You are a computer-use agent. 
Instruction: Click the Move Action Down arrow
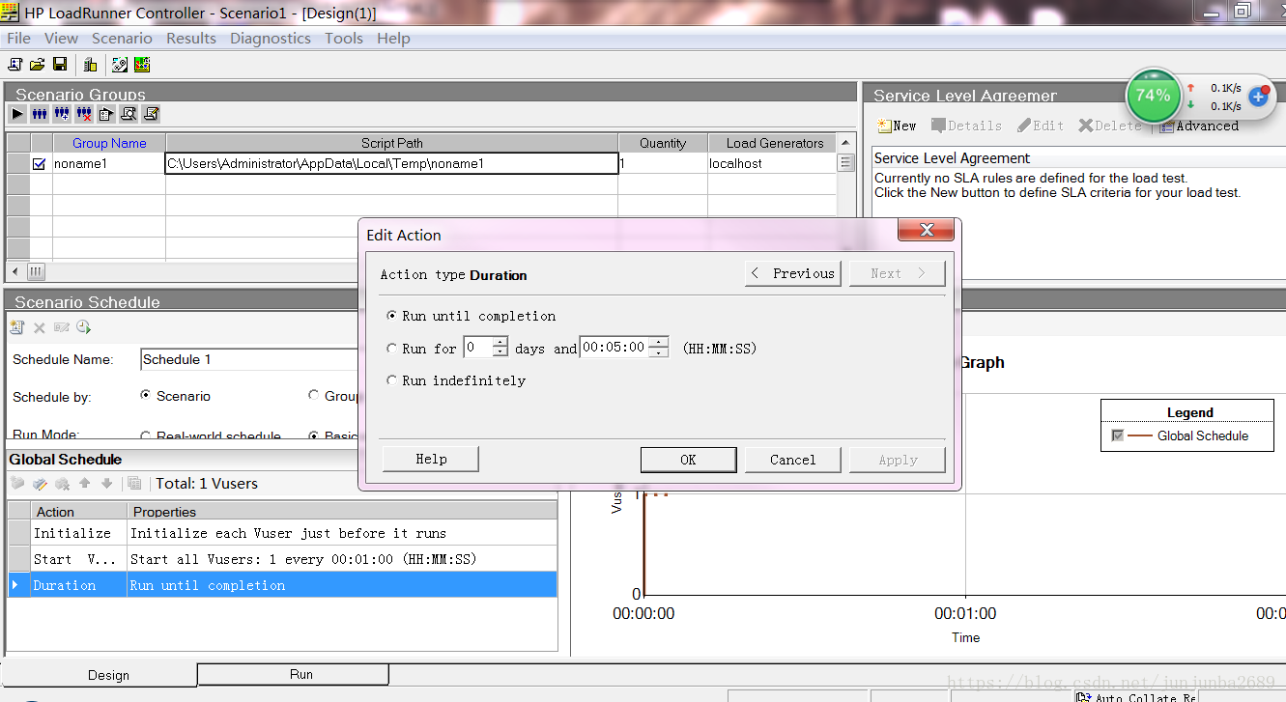tap(107, 483)
